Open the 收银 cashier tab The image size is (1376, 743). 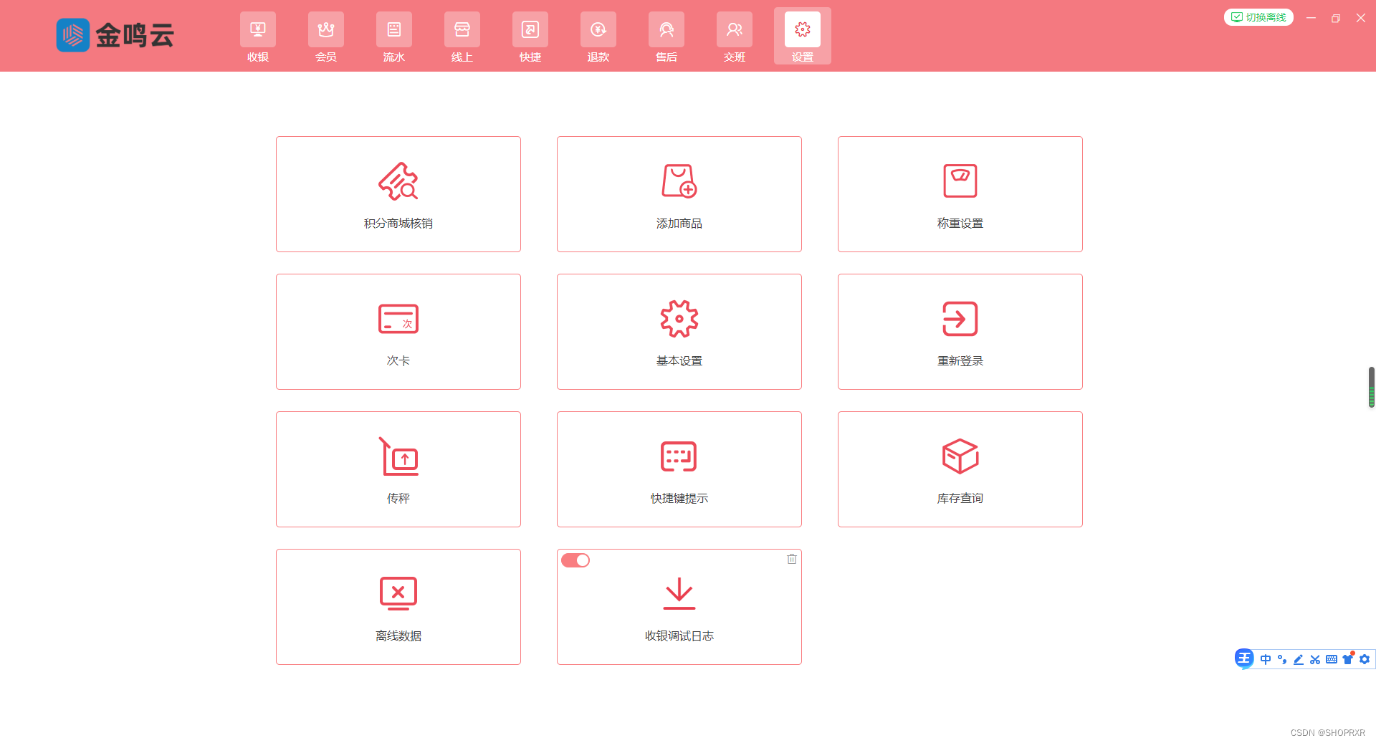point(257,37)
